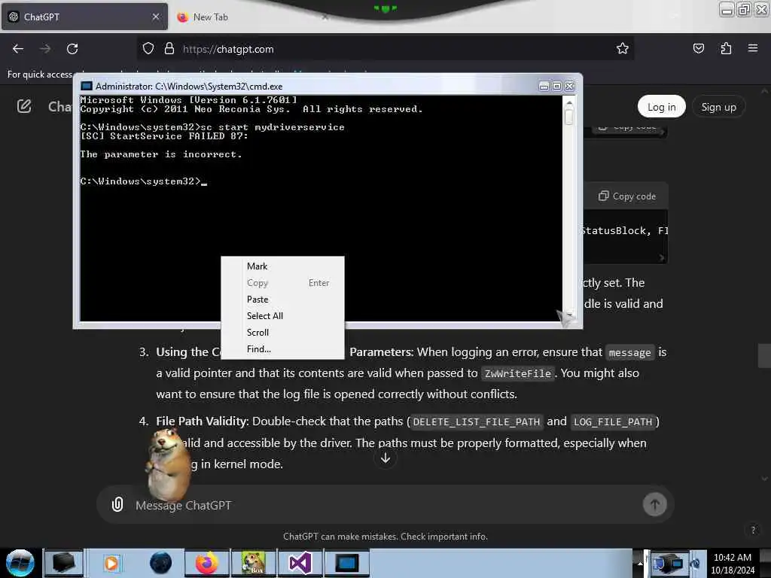The height and width of the screenshot is (578, 771).
Task: Click the 'sc start mydriverservice' command line
Action: 273,127
